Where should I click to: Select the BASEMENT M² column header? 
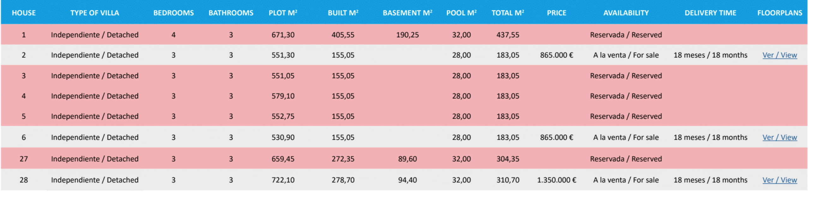tap(407, 13)
